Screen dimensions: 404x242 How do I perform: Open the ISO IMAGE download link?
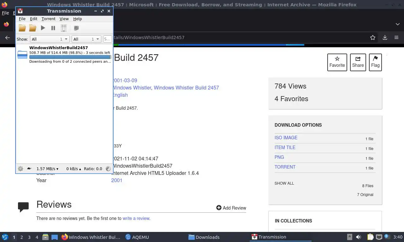(x=286, y=138)
